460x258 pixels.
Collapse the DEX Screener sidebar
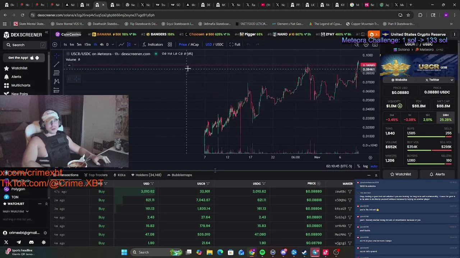46,33
